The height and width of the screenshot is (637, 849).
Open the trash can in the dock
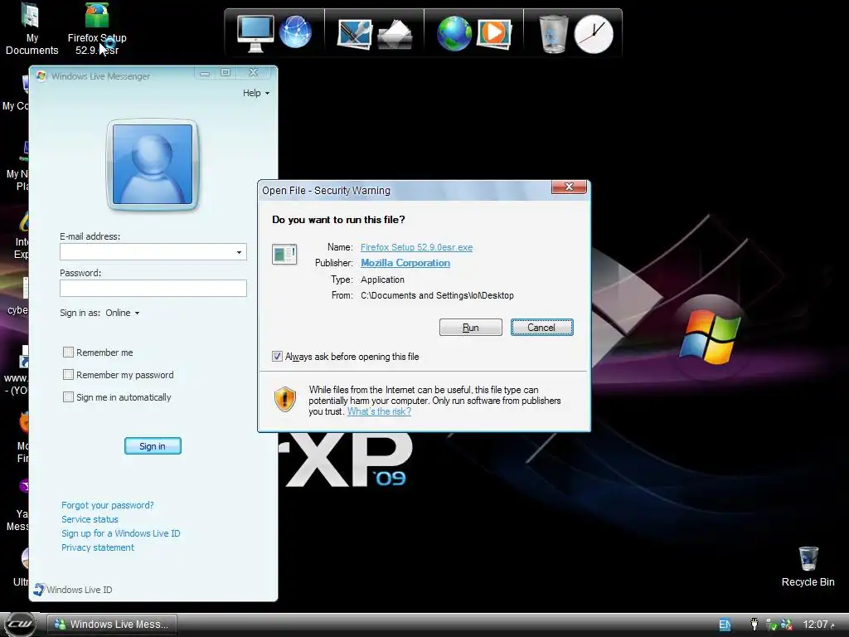[x=553, y=33]
